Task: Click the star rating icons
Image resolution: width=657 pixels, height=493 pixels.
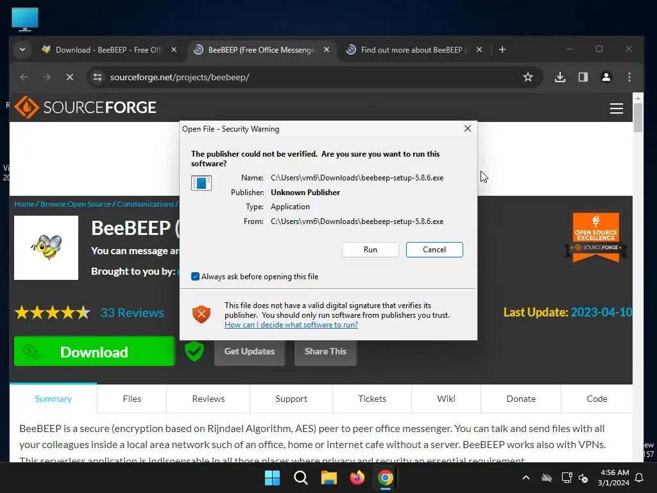Action: [53, 313]
